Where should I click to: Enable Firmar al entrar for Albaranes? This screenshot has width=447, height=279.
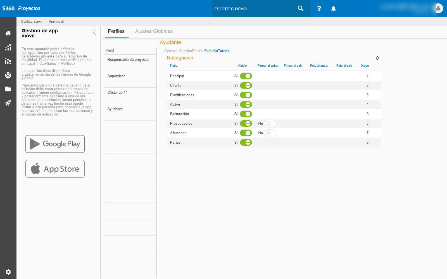pyautogui.click(x=270, y=133)
